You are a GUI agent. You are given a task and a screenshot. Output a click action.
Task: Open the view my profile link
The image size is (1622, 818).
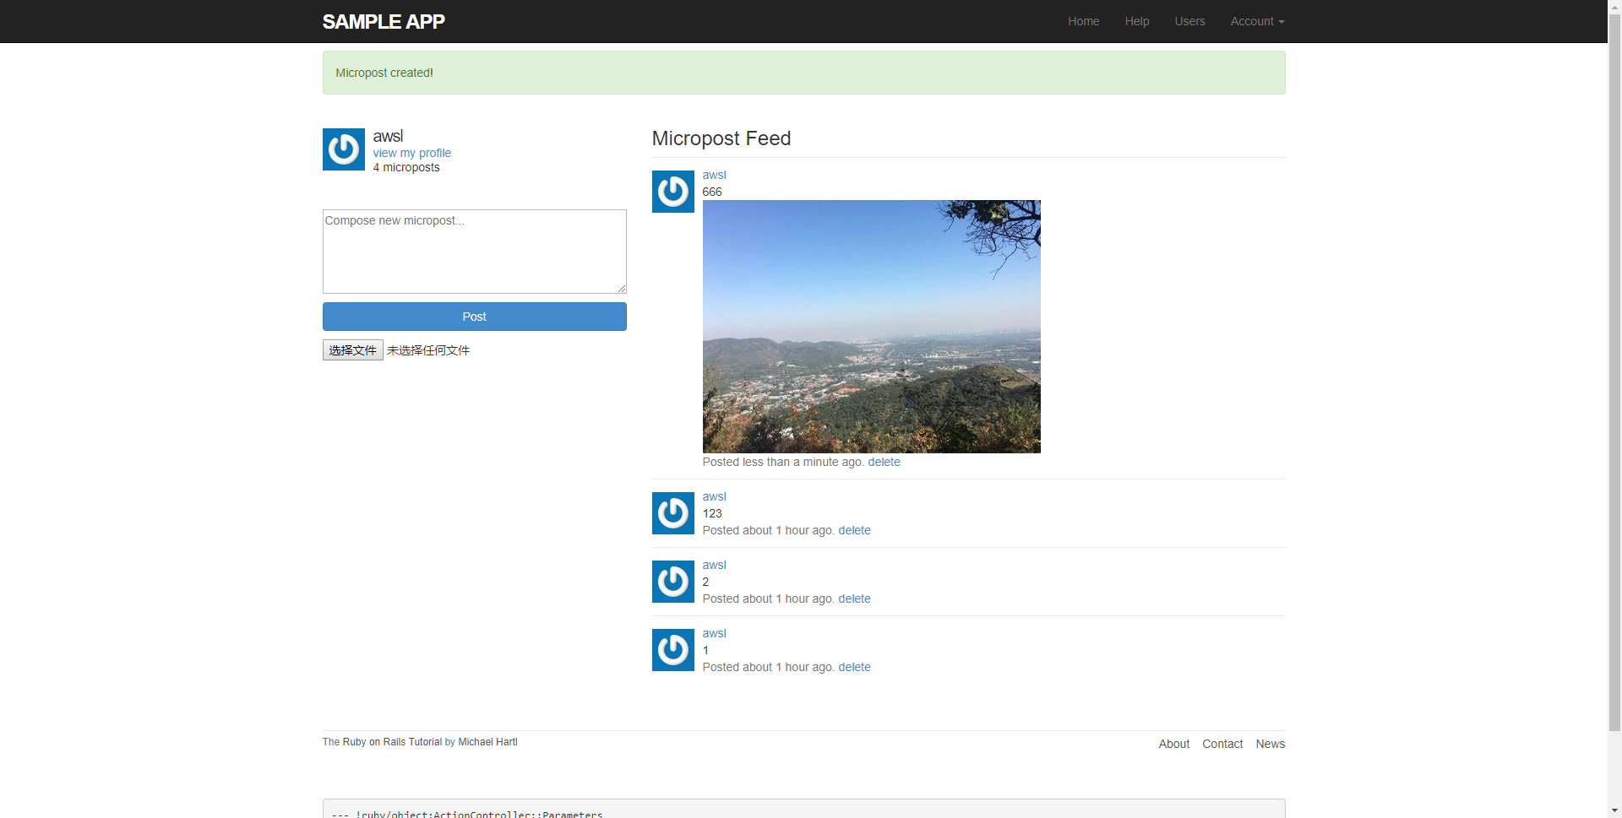pyautogui.click(x=412, y=153)
